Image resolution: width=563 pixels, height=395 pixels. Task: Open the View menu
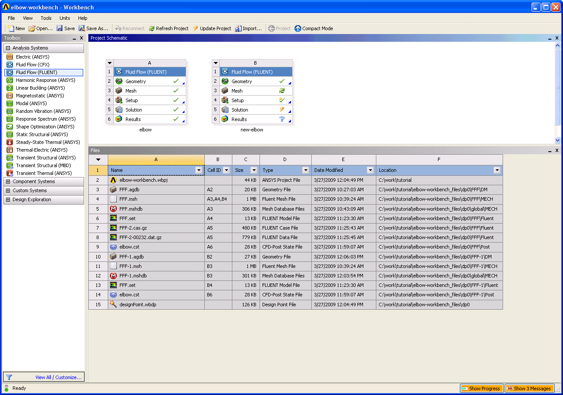pyautogui.click(x=28, y=18)
